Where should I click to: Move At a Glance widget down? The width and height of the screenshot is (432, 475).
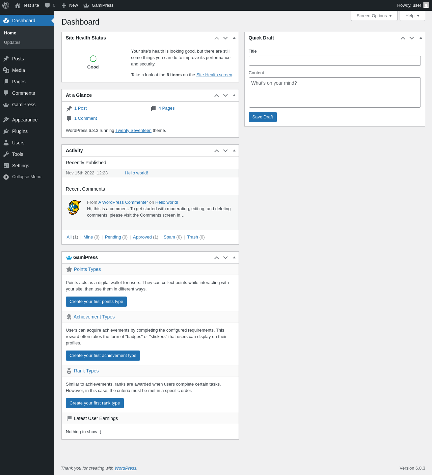225,95
